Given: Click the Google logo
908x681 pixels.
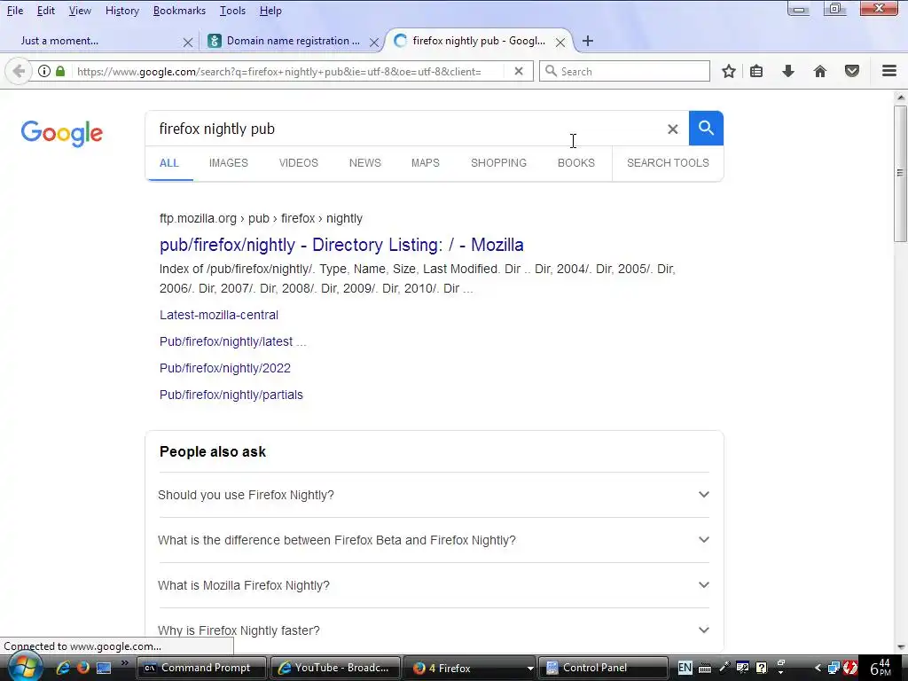Looking at the screenshot, I should 62,134.
